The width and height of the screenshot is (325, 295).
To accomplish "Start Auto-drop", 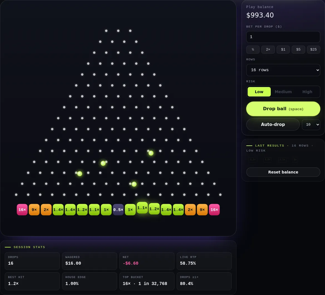I will coord(273,125).
